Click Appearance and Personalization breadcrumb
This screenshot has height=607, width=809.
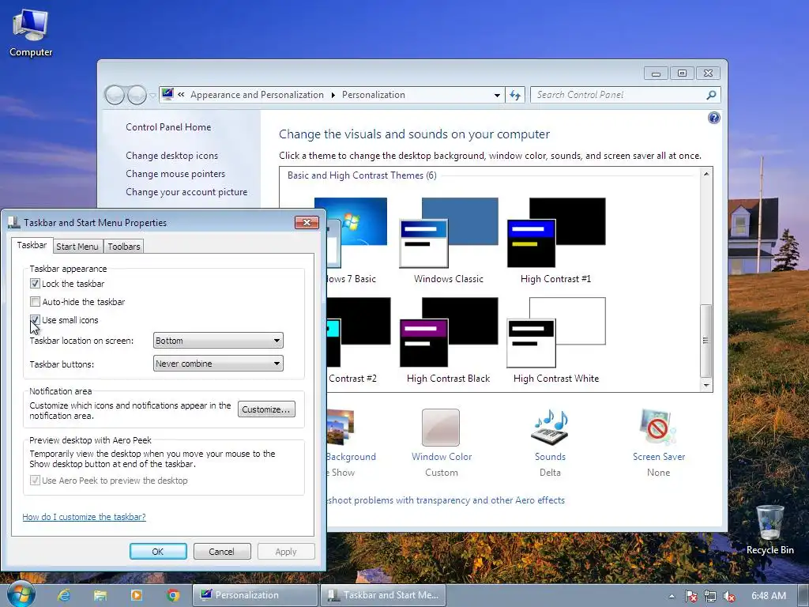[257, 95]
